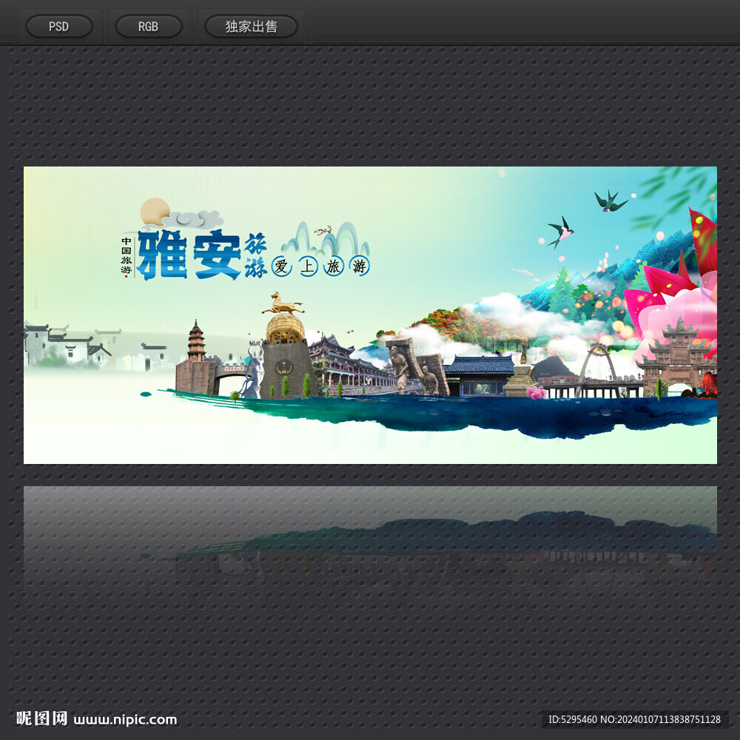The width and height of the screenshot is (740, 740).
Task: Click the www.nipic.com website text
Action: pyautogui.click(x=125, y=720)
